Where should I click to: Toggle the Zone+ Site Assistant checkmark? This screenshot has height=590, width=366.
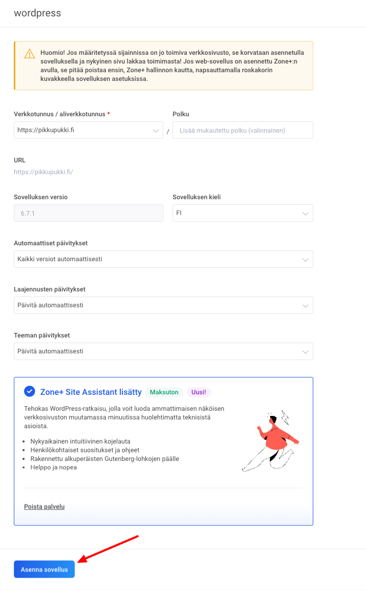pyautogui.click(x=29, y=392)
